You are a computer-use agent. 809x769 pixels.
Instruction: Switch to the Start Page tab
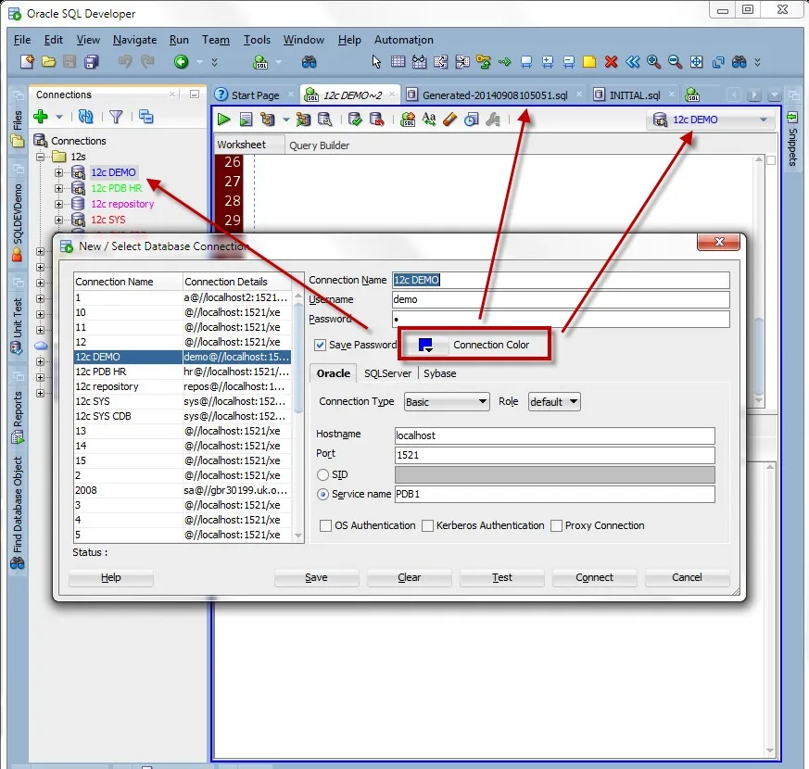255,95
